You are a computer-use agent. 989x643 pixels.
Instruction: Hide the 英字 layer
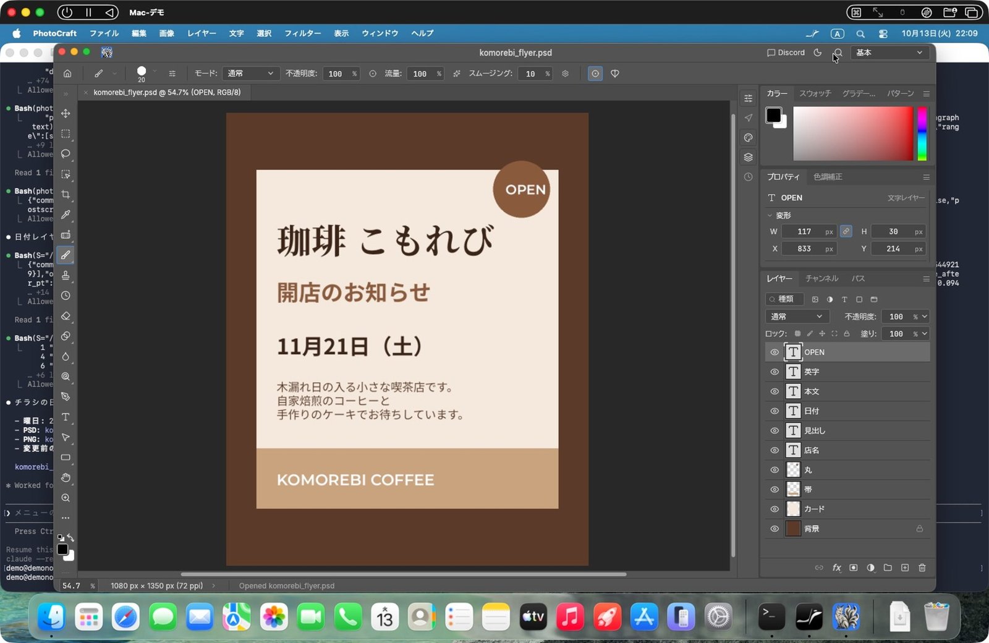[x=775, y=372]
